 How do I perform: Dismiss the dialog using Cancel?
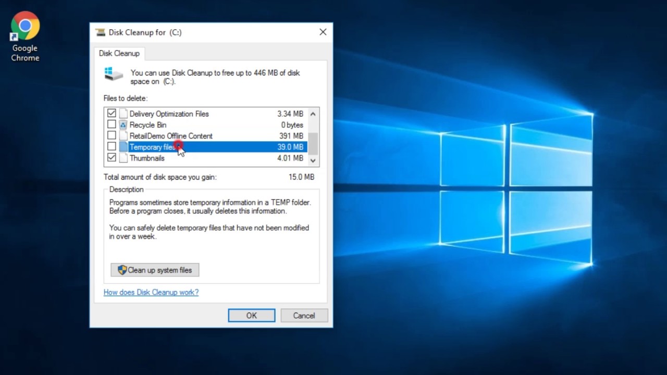click(304, 315)
